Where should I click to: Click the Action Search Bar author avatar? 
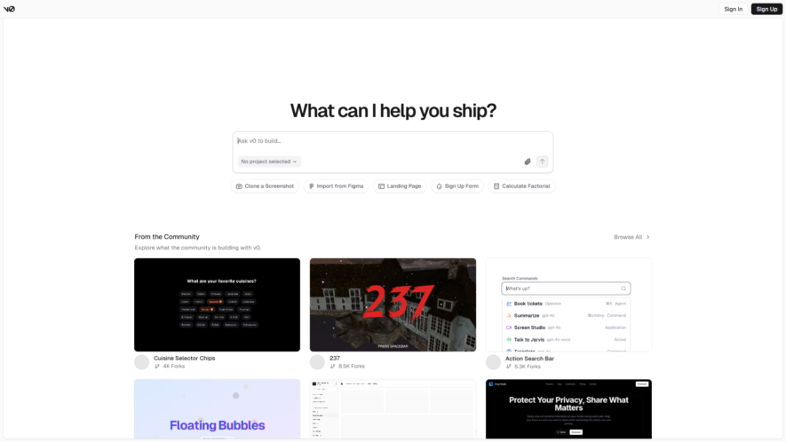493,362
